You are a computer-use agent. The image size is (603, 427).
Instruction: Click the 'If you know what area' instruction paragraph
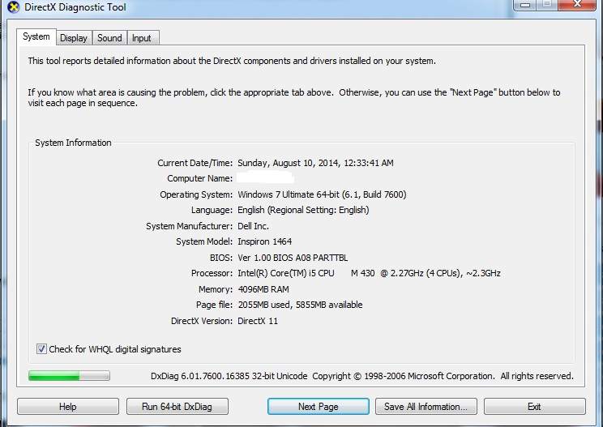[294, 97]
